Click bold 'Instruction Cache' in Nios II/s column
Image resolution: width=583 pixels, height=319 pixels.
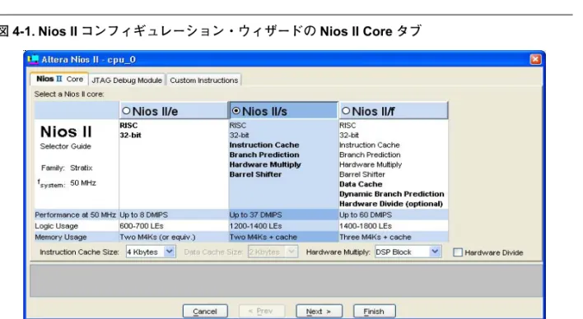(264, 145)
